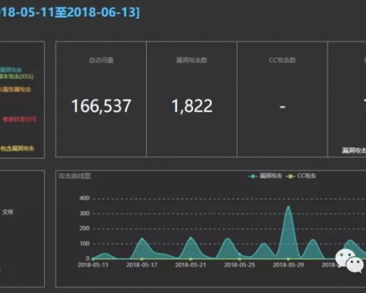Click the 文件 label in left panel
This screenshot has width=366, height=293.
tap(8, 212)
